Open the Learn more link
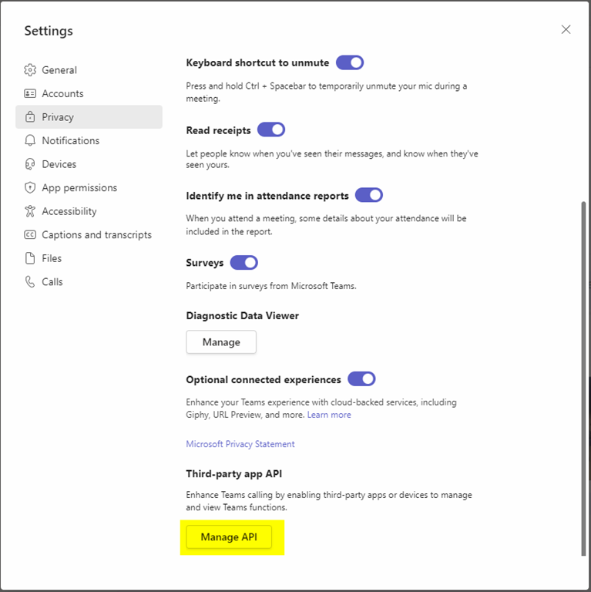This screenshot has height=592, width=591. pyautogui.click(x=329, y=415)
